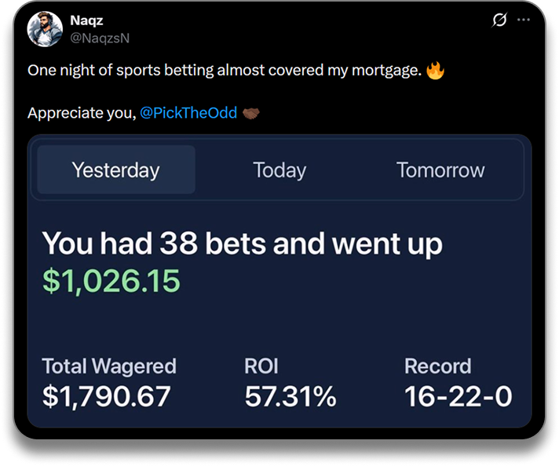Select the $1,790.67 wagered value

[106, 396]
